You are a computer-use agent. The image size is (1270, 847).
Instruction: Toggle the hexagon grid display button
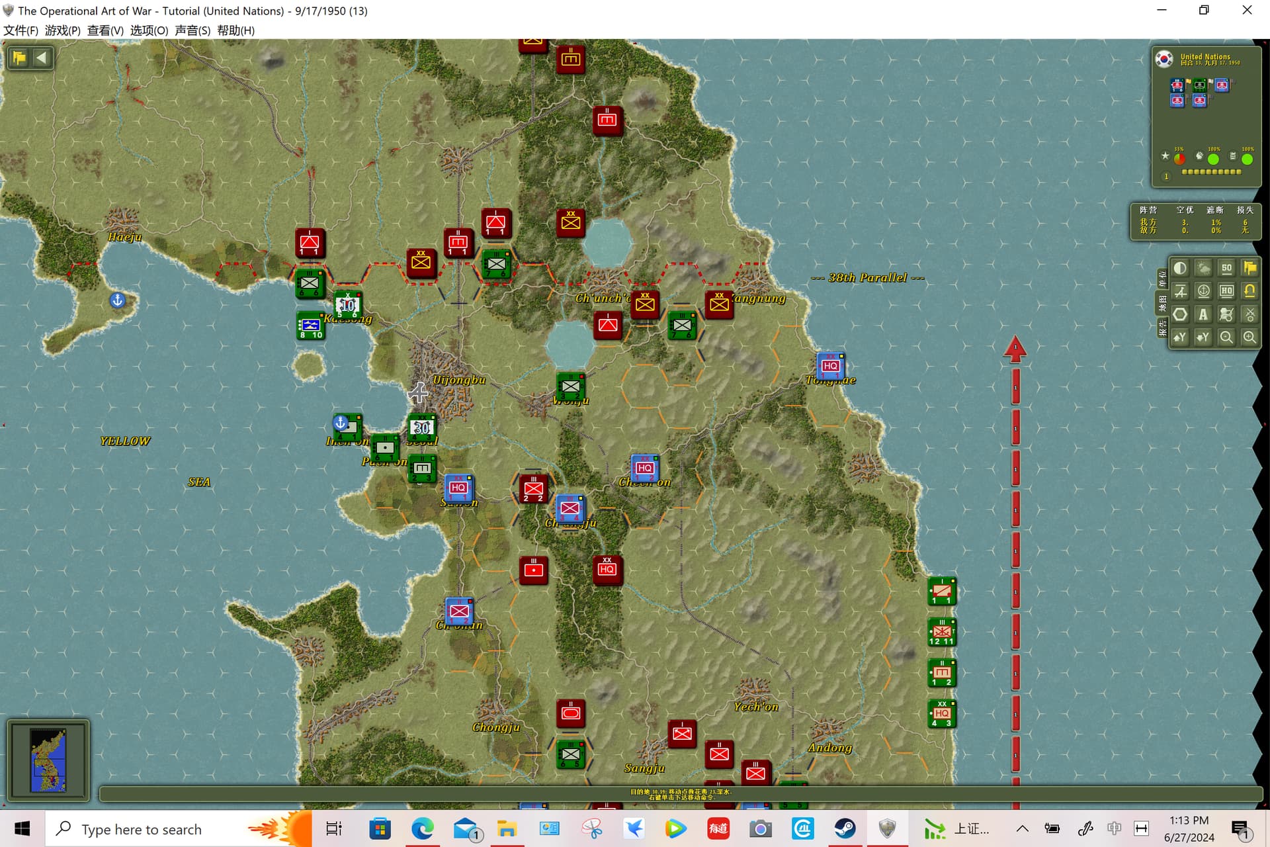click(1180, 314)
